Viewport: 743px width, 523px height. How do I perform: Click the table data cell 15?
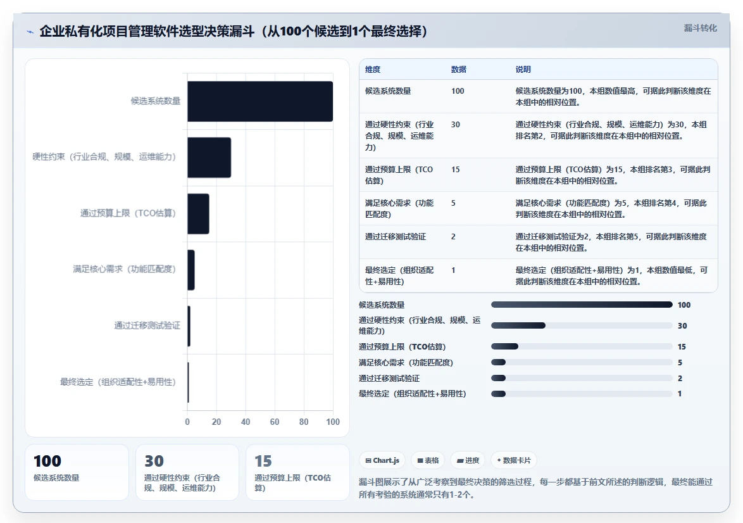(x=456, y=170)
